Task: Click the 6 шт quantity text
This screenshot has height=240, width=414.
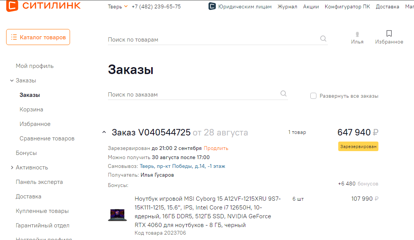Action: click(x=298, y=199)
